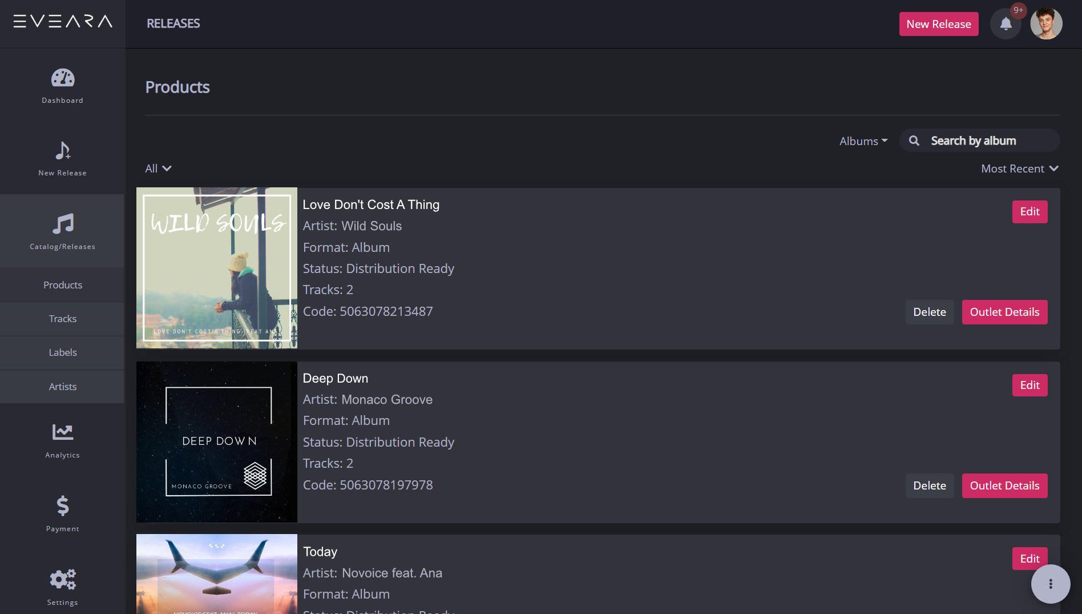
Task: Select the Analytics label in sidebar
Action: (x=63, y=455)
